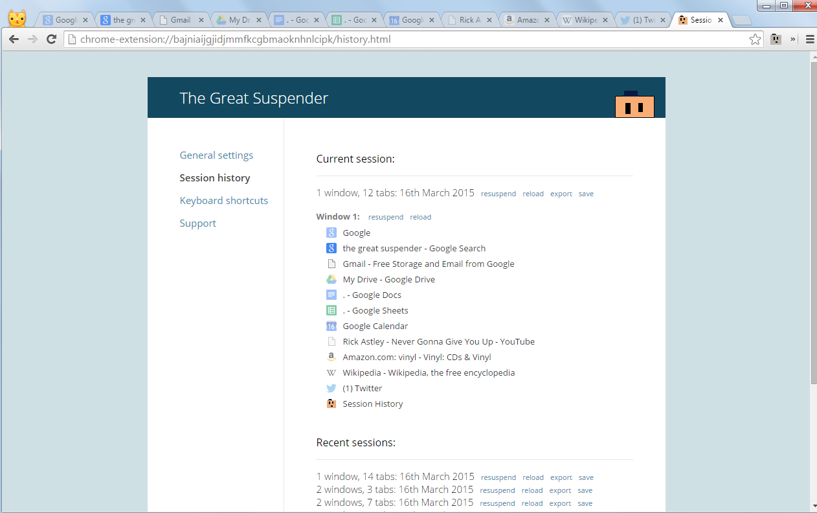The width and height of the screenshot is (817, 513).
Task: Click the browser forward arrow
Action: point(32,40)
